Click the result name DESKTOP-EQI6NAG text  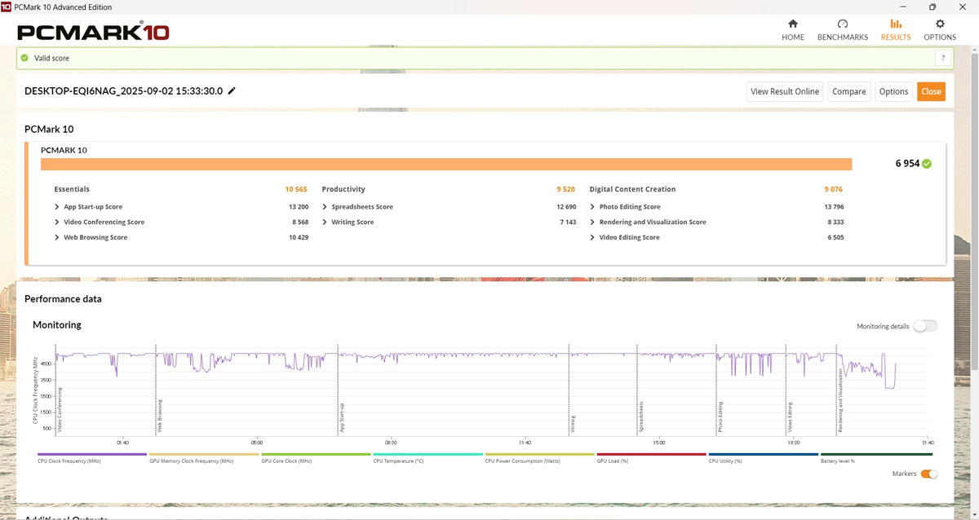[124, 91]
